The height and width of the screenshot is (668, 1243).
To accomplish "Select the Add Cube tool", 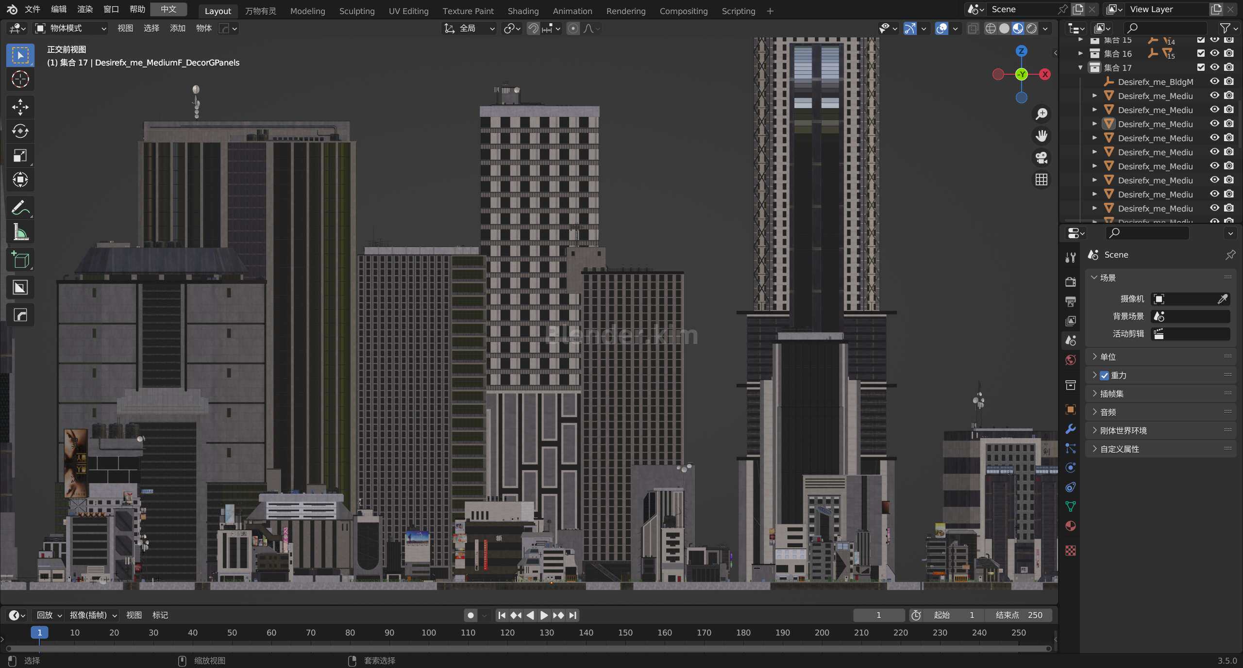I will (20, 261).
